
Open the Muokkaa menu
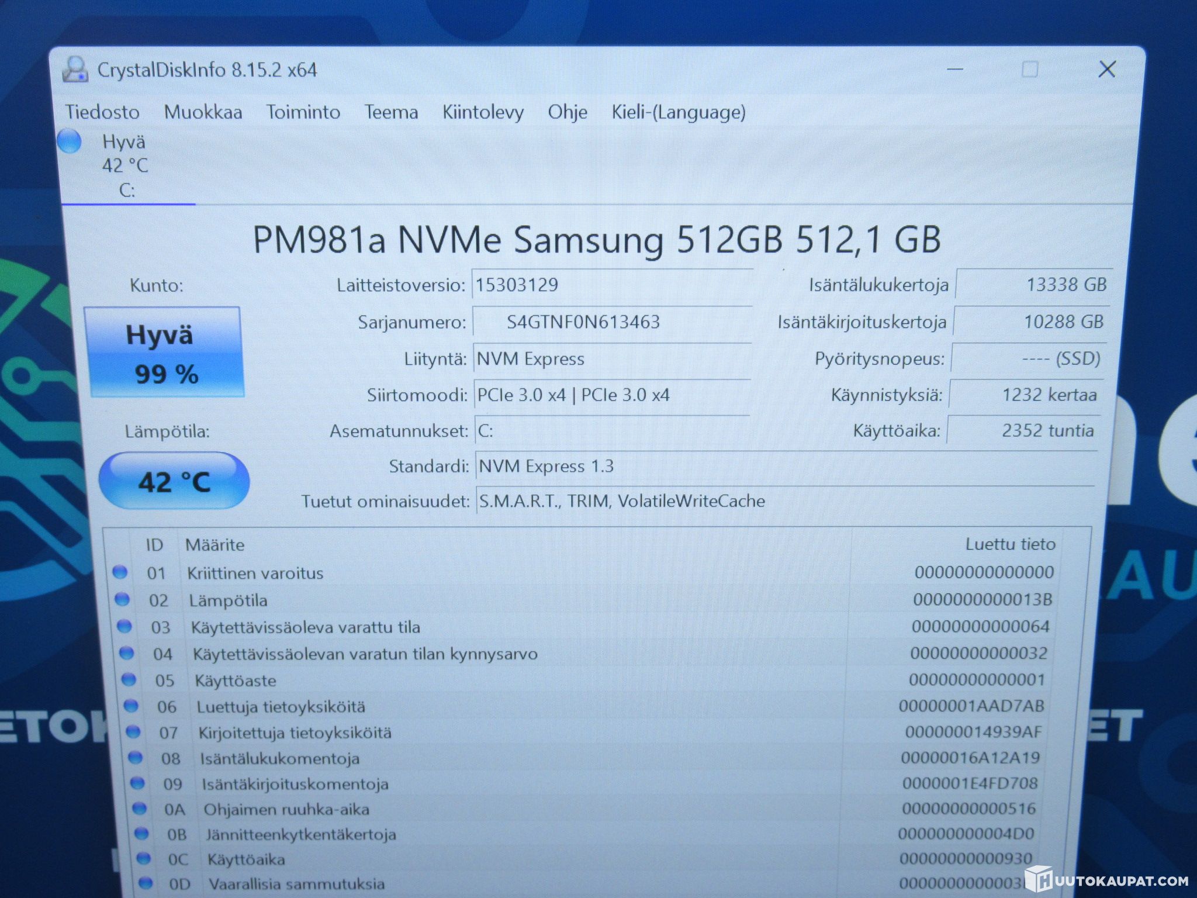tap(203, 112)
